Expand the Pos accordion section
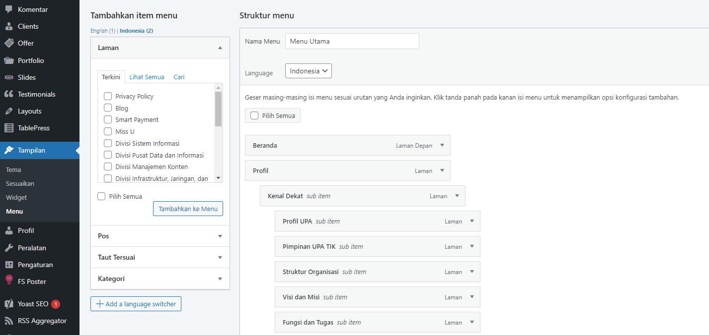 [160, 236]
